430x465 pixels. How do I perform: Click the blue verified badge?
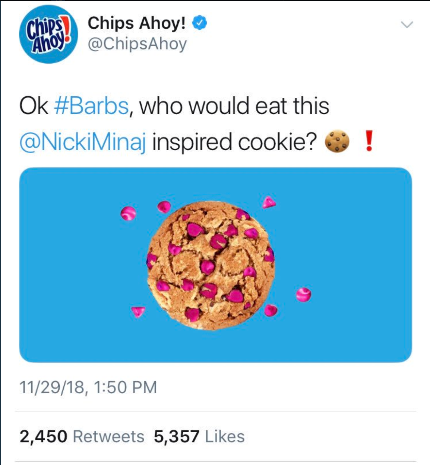click(199, 23)
